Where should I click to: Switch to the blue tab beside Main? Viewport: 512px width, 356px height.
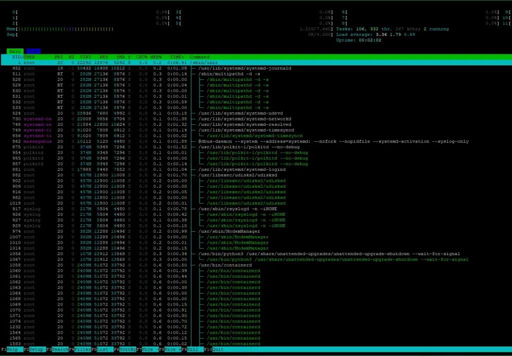click(33, 51)
